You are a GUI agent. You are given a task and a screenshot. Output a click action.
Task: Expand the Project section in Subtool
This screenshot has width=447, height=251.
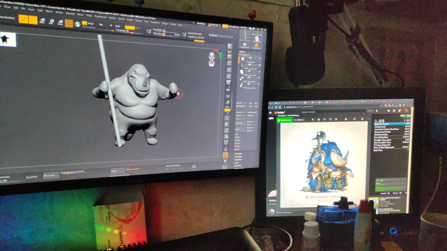click(238, 146)
